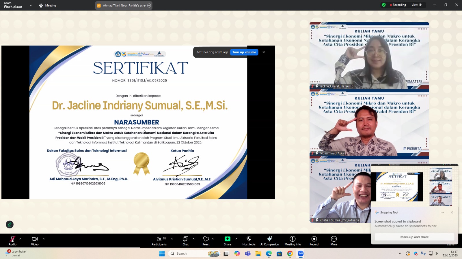
Task: Open the Participants panel
Action: 159,241
